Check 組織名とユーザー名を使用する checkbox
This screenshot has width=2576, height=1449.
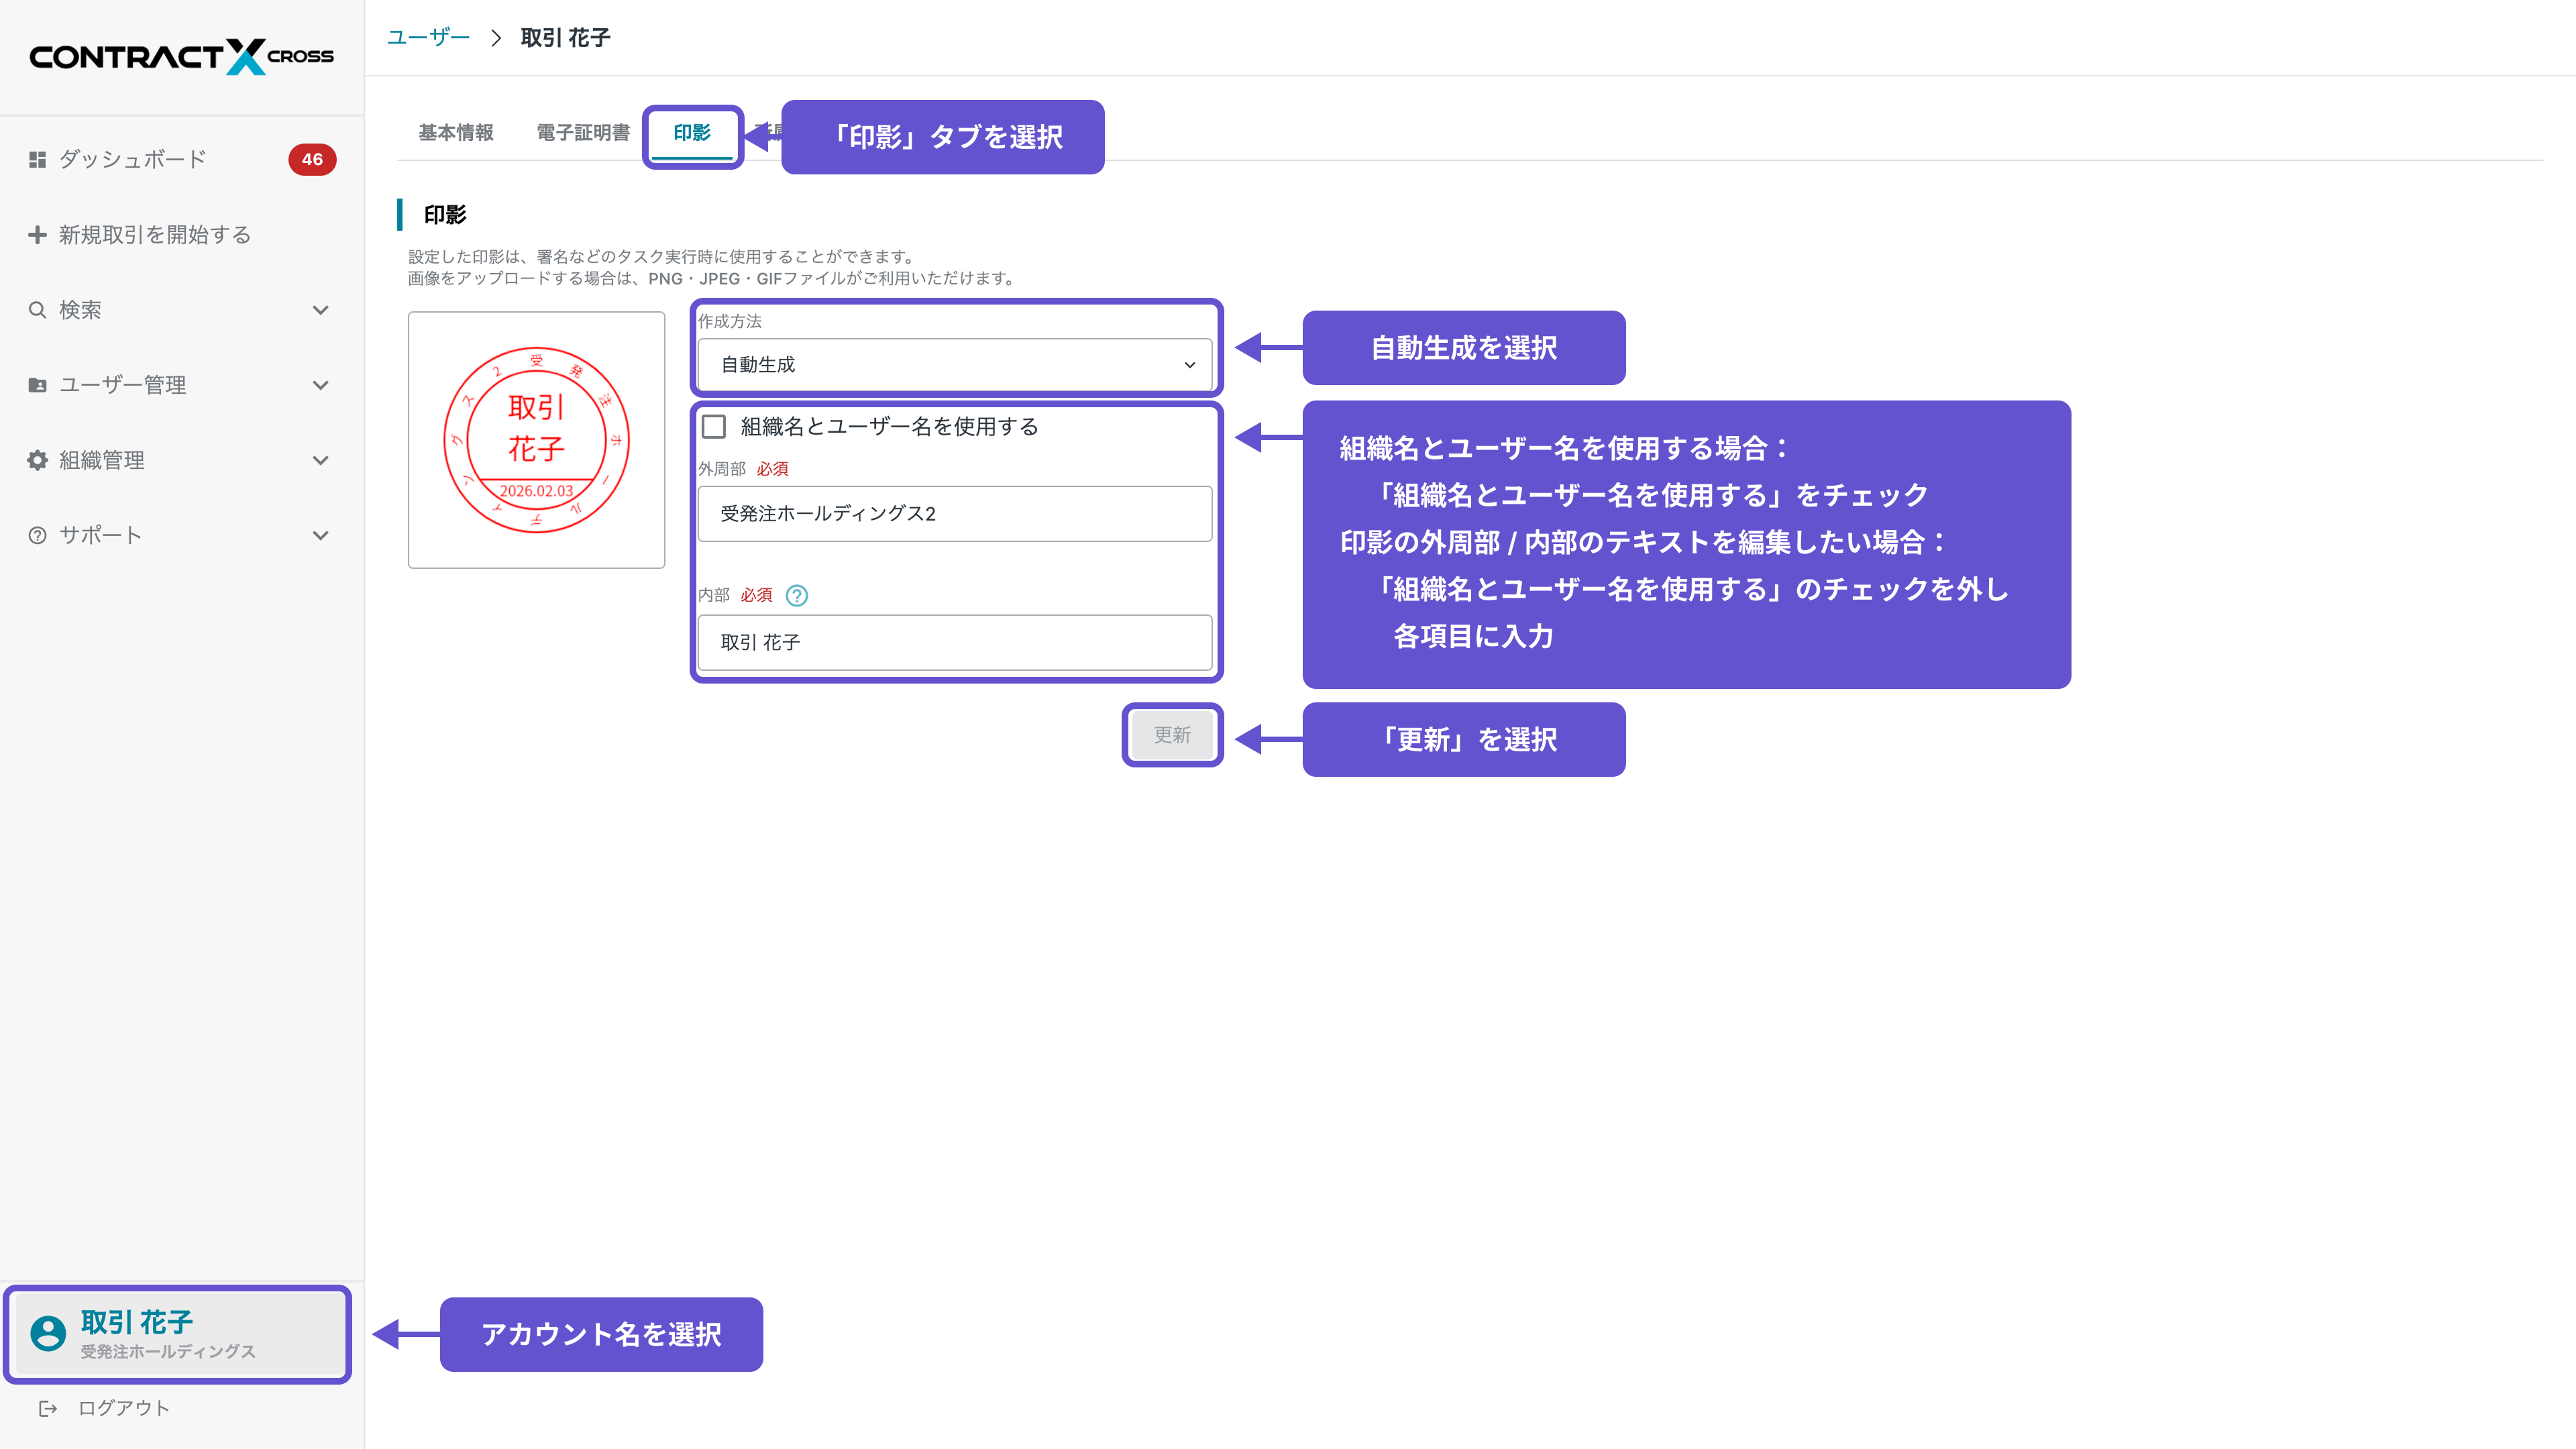(x=714, y=427)
